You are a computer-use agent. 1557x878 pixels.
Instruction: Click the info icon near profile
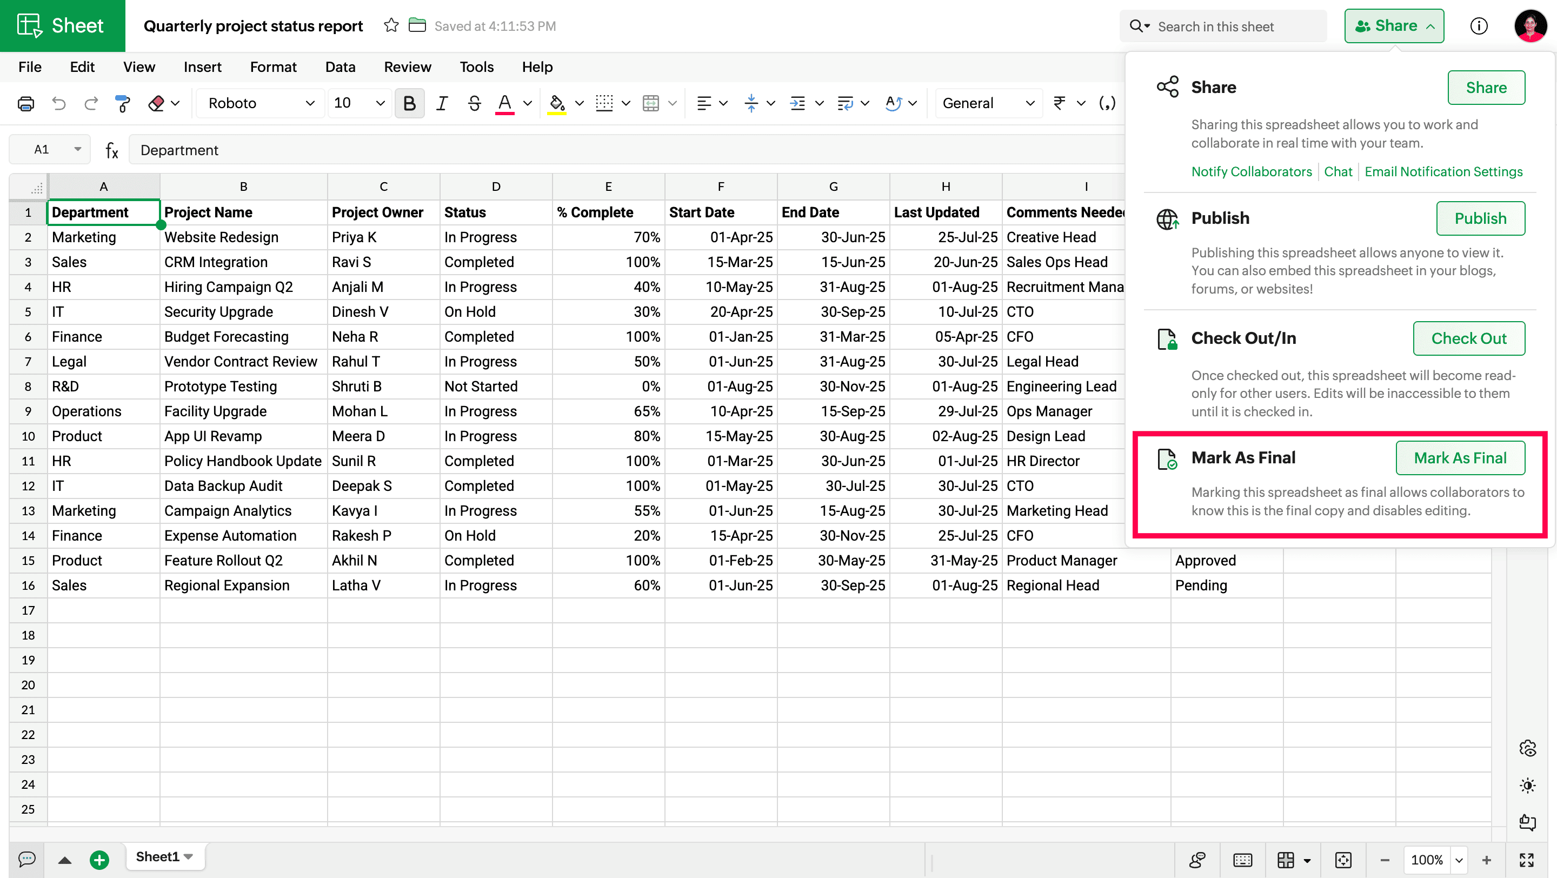coord(1479,26)
